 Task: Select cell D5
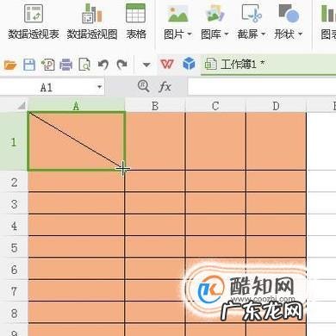[277, 247]
